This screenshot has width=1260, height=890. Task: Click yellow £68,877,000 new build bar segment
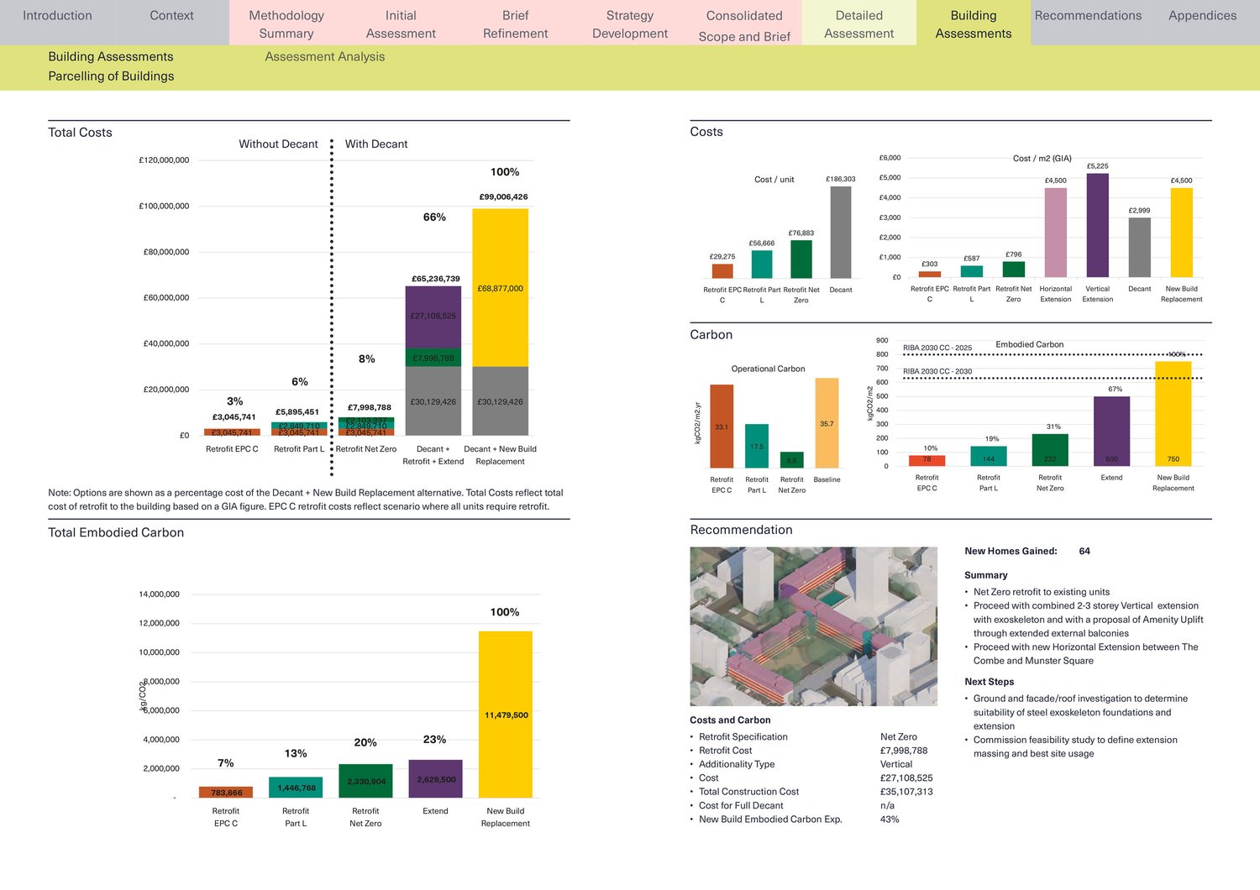[500, 288]
